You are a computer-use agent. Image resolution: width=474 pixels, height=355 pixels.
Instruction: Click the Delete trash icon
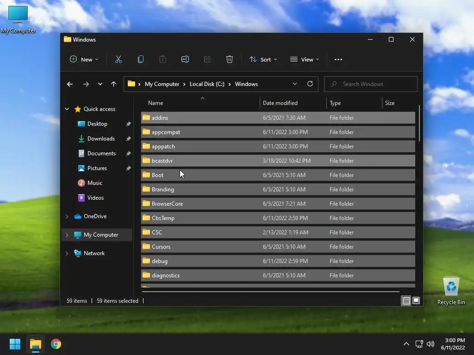230,60
